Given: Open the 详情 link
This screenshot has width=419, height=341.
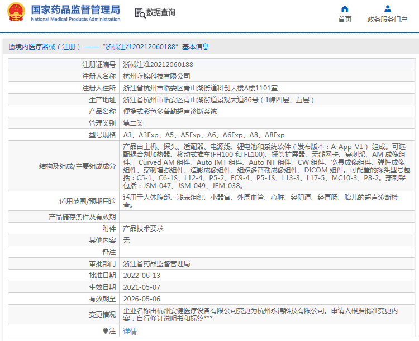Looking at the screenshot, I should pos(130,331).
